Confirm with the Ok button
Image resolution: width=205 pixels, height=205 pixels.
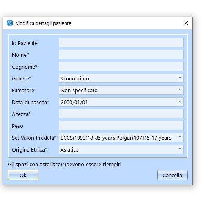[23, 175]
